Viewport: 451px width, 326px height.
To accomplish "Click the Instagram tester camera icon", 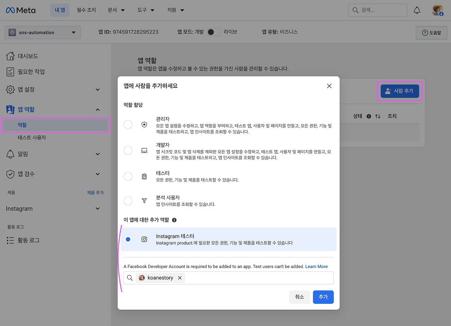I will [x=144, y=239].
